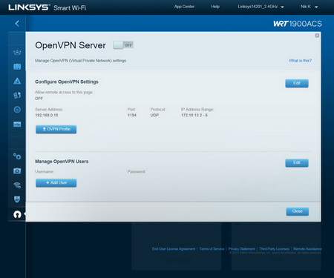Edit Configure OpenVPN Settings section
Image resolution: width=334 pixels, height=278 pixels.
pos(297,83)
